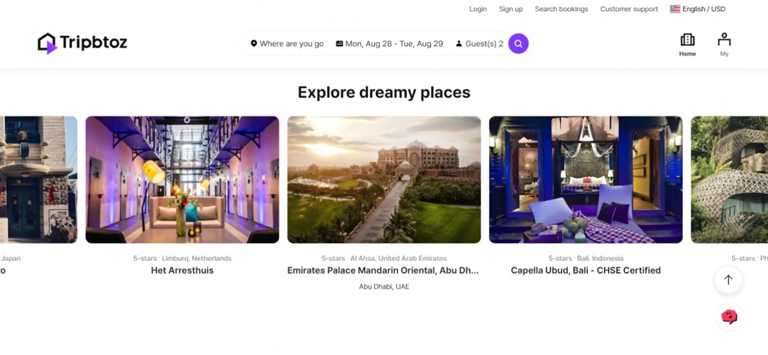Click the purple search magnifier button
Viewport: 768px width, 355px height.
click(x=518, y=44)
